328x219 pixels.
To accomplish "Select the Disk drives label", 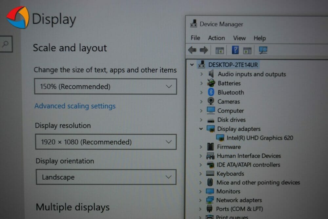I will 231,120.
